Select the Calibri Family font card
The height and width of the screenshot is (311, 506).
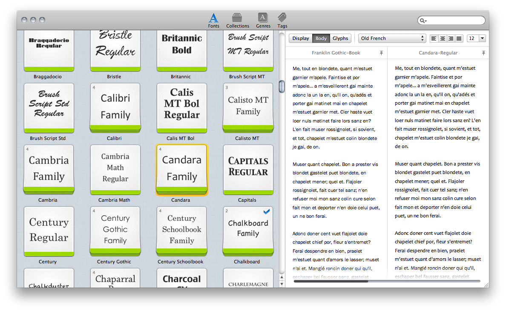[x=115, y=108]
